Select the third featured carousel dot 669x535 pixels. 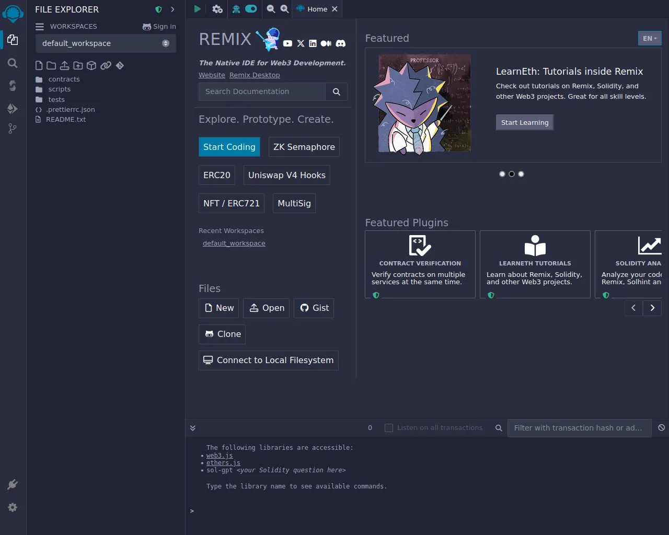pos(521,174)
